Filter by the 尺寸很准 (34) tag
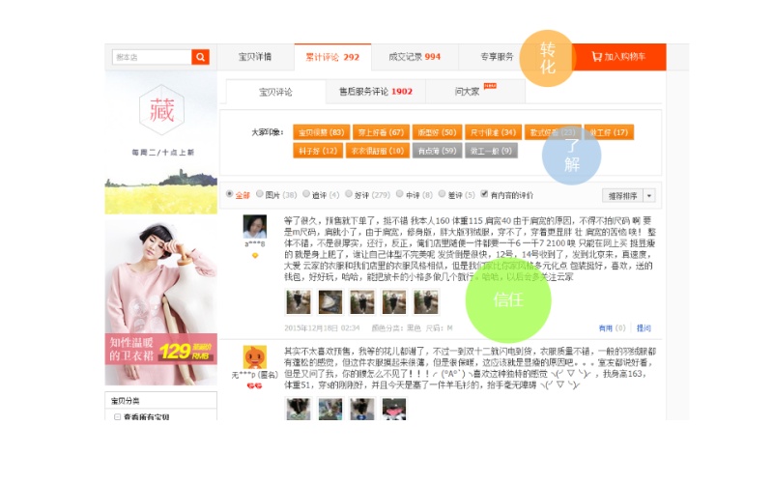Screen dimensions: 773x483 point(493,132)
